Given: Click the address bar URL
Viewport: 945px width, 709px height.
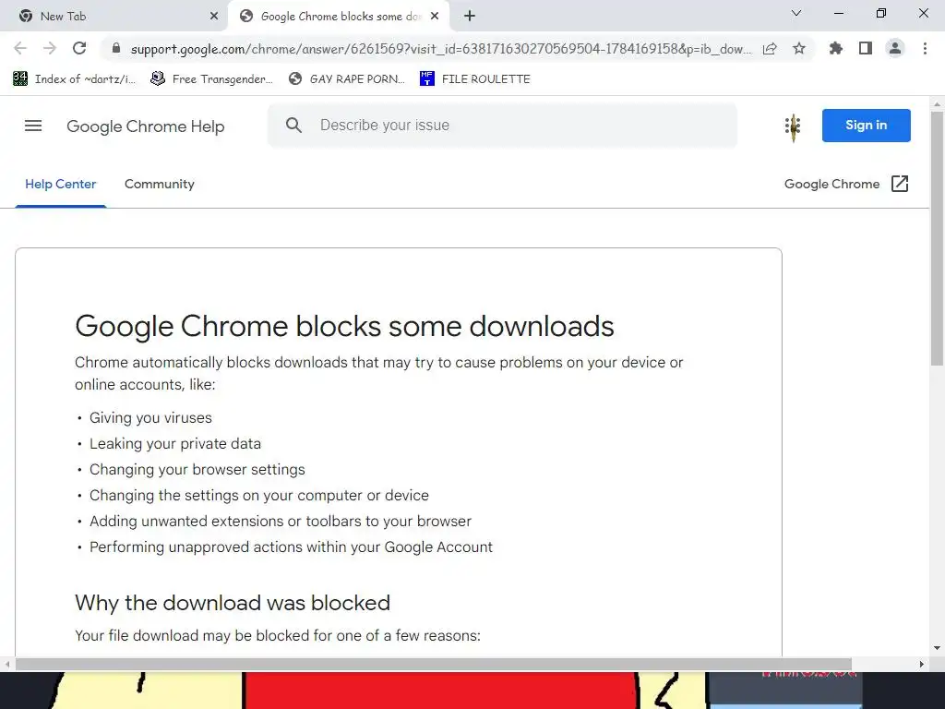Looking at the screenshot, I should 440,49.
